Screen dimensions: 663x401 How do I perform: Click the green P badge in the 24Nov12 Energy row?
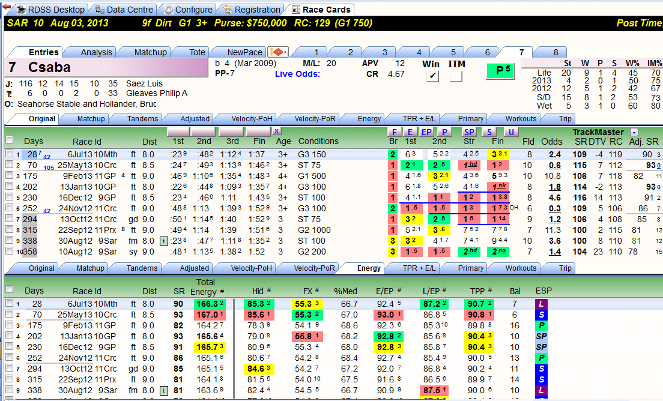coord(541,358)
